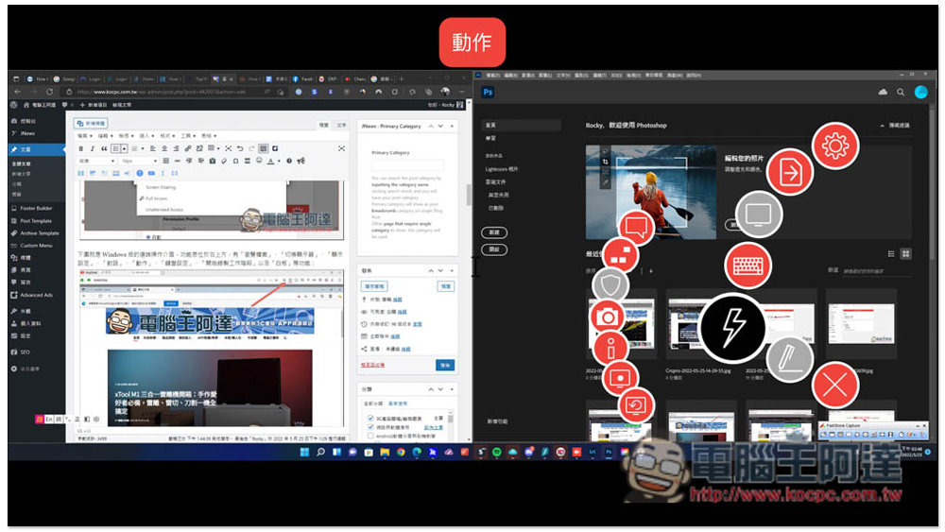Click insert link chain icon in editor
The height and width of the screenshot is (532, 945).
point(188,148)
